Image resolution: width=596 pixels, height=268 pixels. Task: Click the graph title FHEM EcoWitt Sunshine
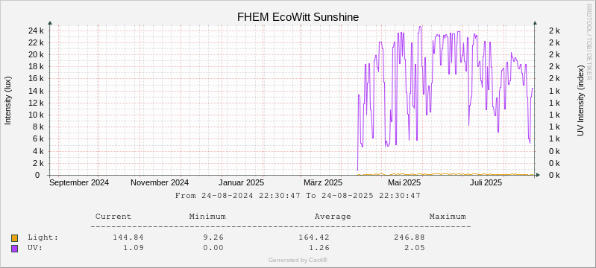[298, 17]
